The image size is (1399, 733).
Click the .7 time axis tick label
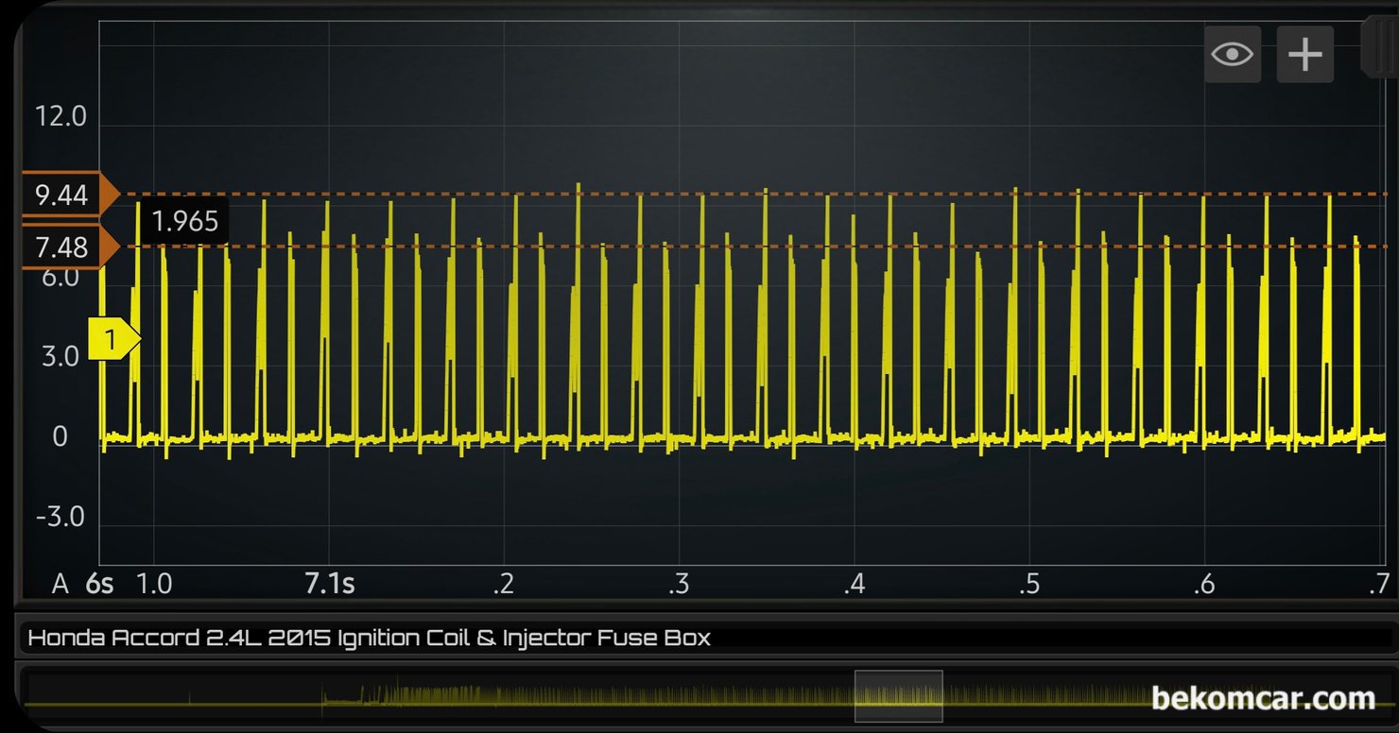[1378, 585]
